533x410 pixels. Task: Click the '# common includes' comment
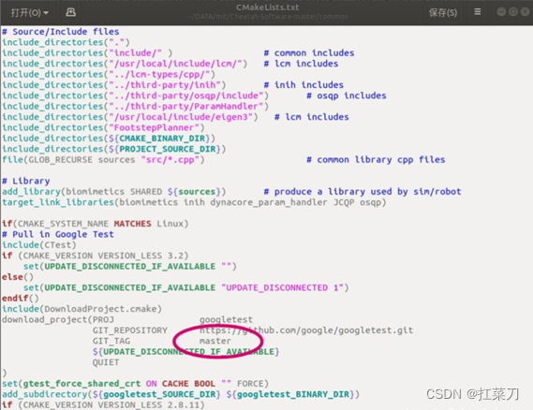pyautogui.click(x=309, y=53)
